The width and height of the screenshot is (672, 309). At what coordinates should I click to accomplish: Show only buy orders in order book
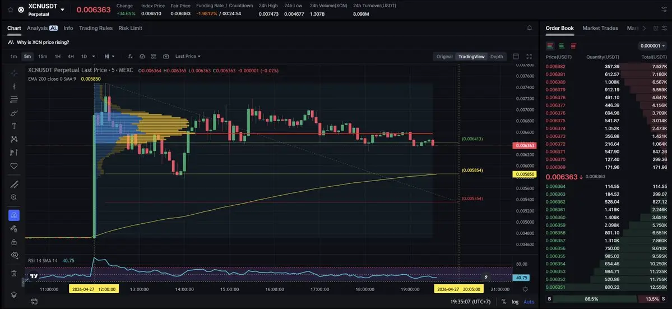pos(562,46)
